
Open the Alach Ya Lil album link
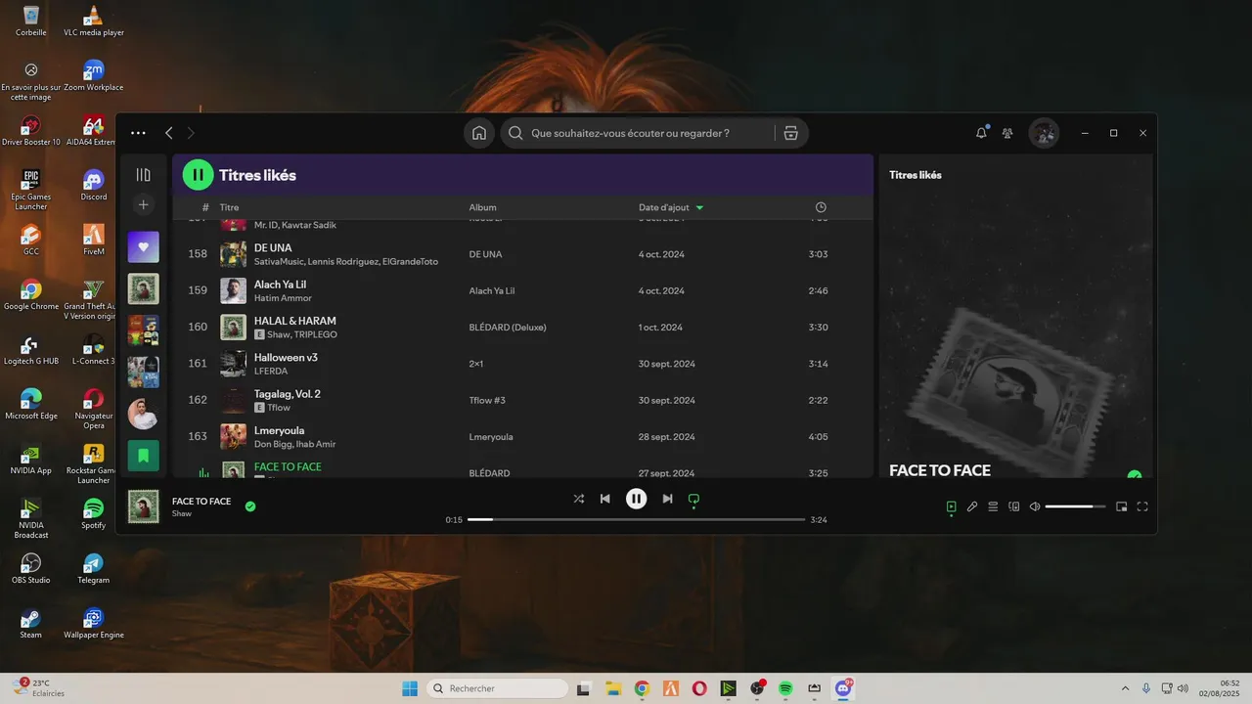[492, 290]
